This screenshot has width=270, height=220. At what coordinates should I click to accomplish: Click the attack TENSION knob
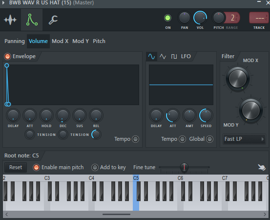30,134
